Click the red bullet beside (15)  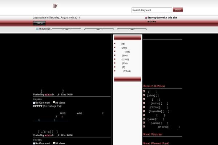(x=115, y=43)
